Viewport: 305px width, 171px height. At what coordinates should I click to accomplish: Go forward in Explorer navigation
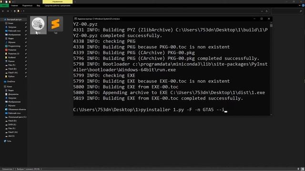click(8, 11)
